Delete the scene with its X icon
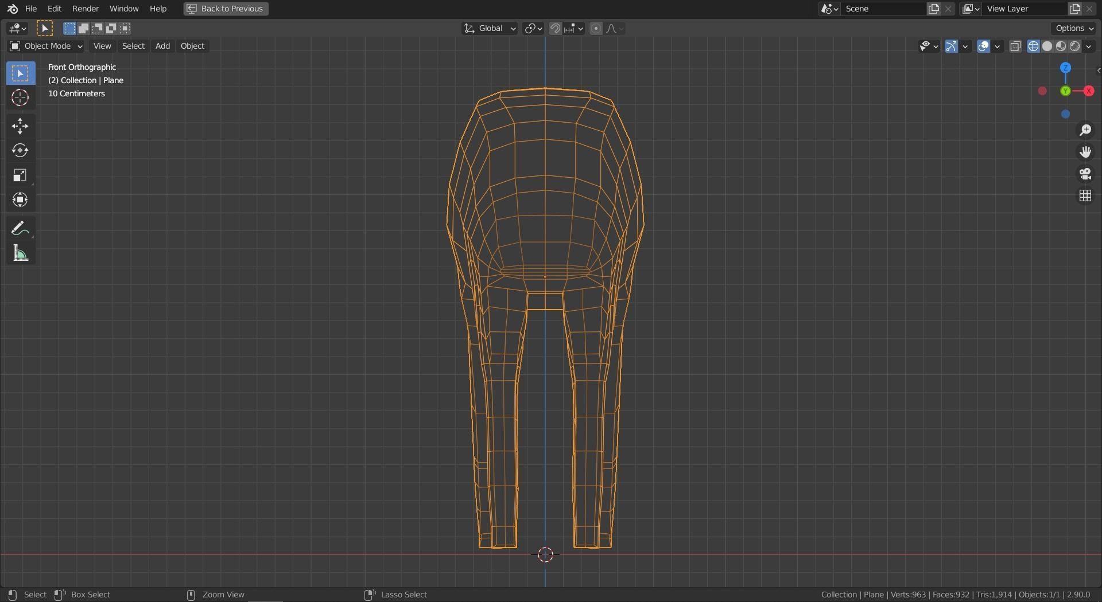This screenshot has width=1102, height=602. coord(948,9)
